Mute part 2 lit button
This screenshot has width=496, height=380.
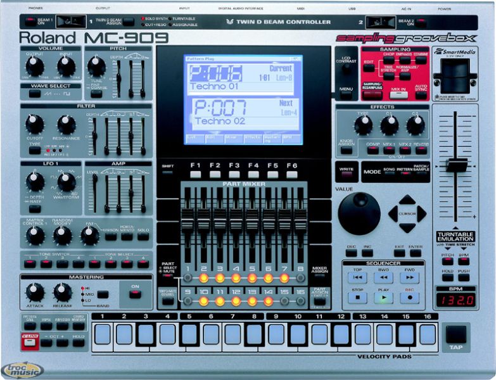click(204, 278)
